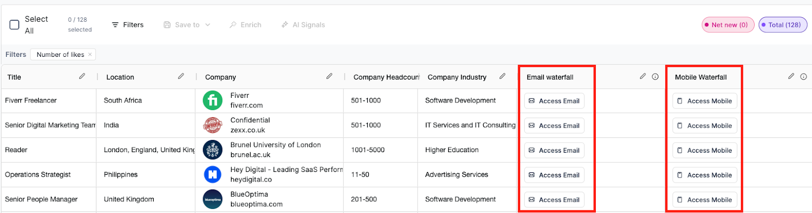Check the Select All checkbox
This screenshot has height=213, width=812.
[15, 25]
